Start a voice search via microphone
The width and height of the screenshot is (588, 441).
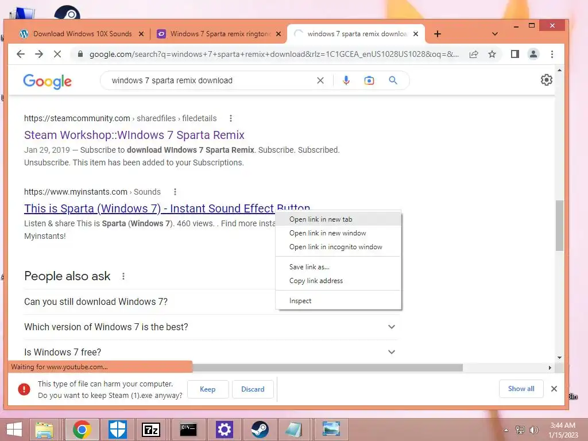[x=346, y=80]
